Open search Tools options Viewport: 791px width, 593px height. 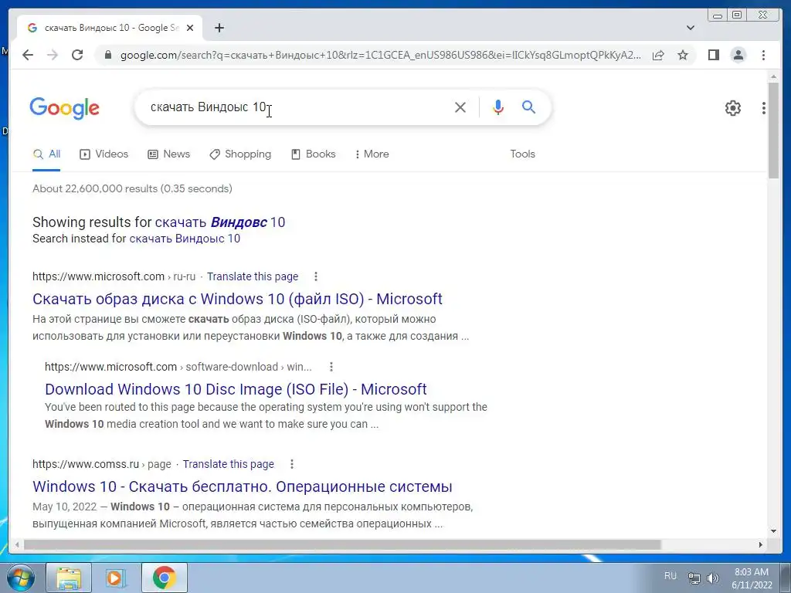click(522, 154)
